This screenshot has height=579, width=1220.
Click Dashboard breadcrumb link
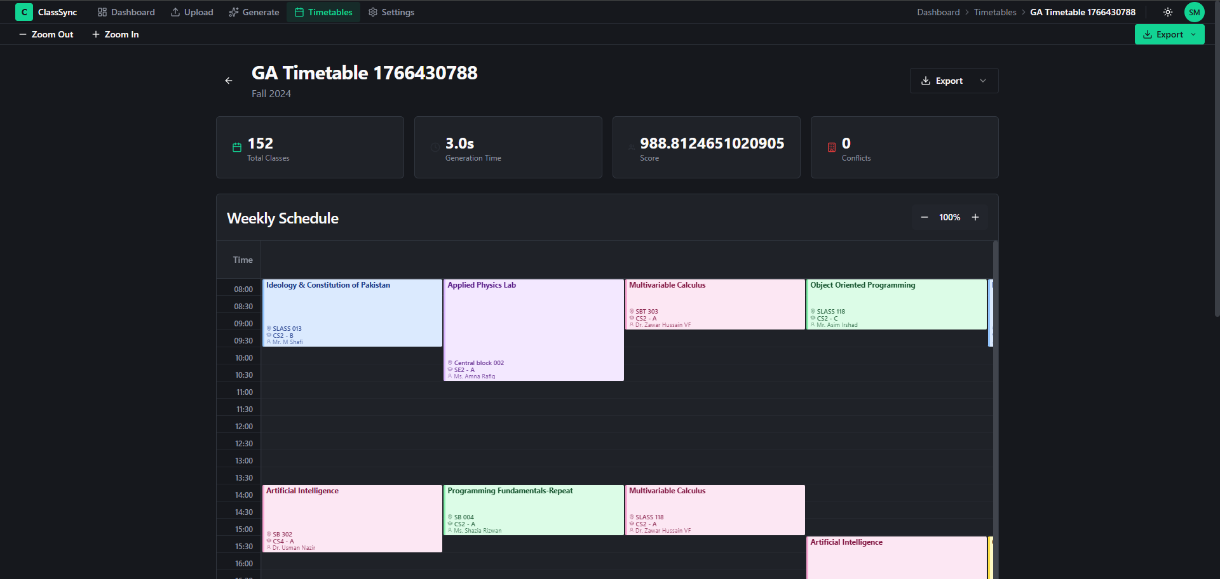point(938,12)
